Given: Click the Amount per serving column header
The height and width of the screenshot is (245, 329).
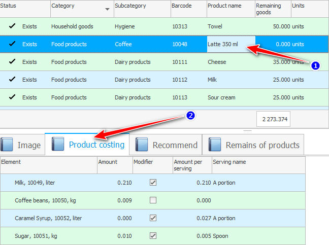Looking at the screenshot, I should tap(192, 165).
